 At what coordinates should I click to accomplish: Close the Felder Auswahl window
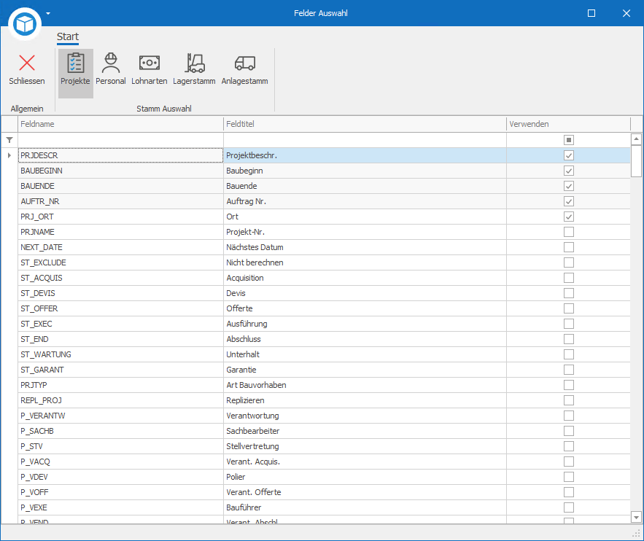(x=626, y=13)
